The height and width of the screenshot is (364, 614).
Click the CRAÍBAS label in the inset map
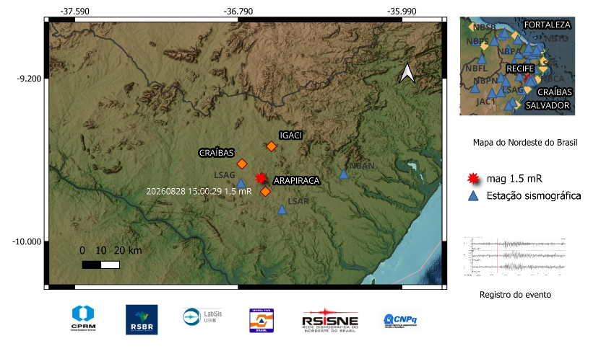(555, 92)
